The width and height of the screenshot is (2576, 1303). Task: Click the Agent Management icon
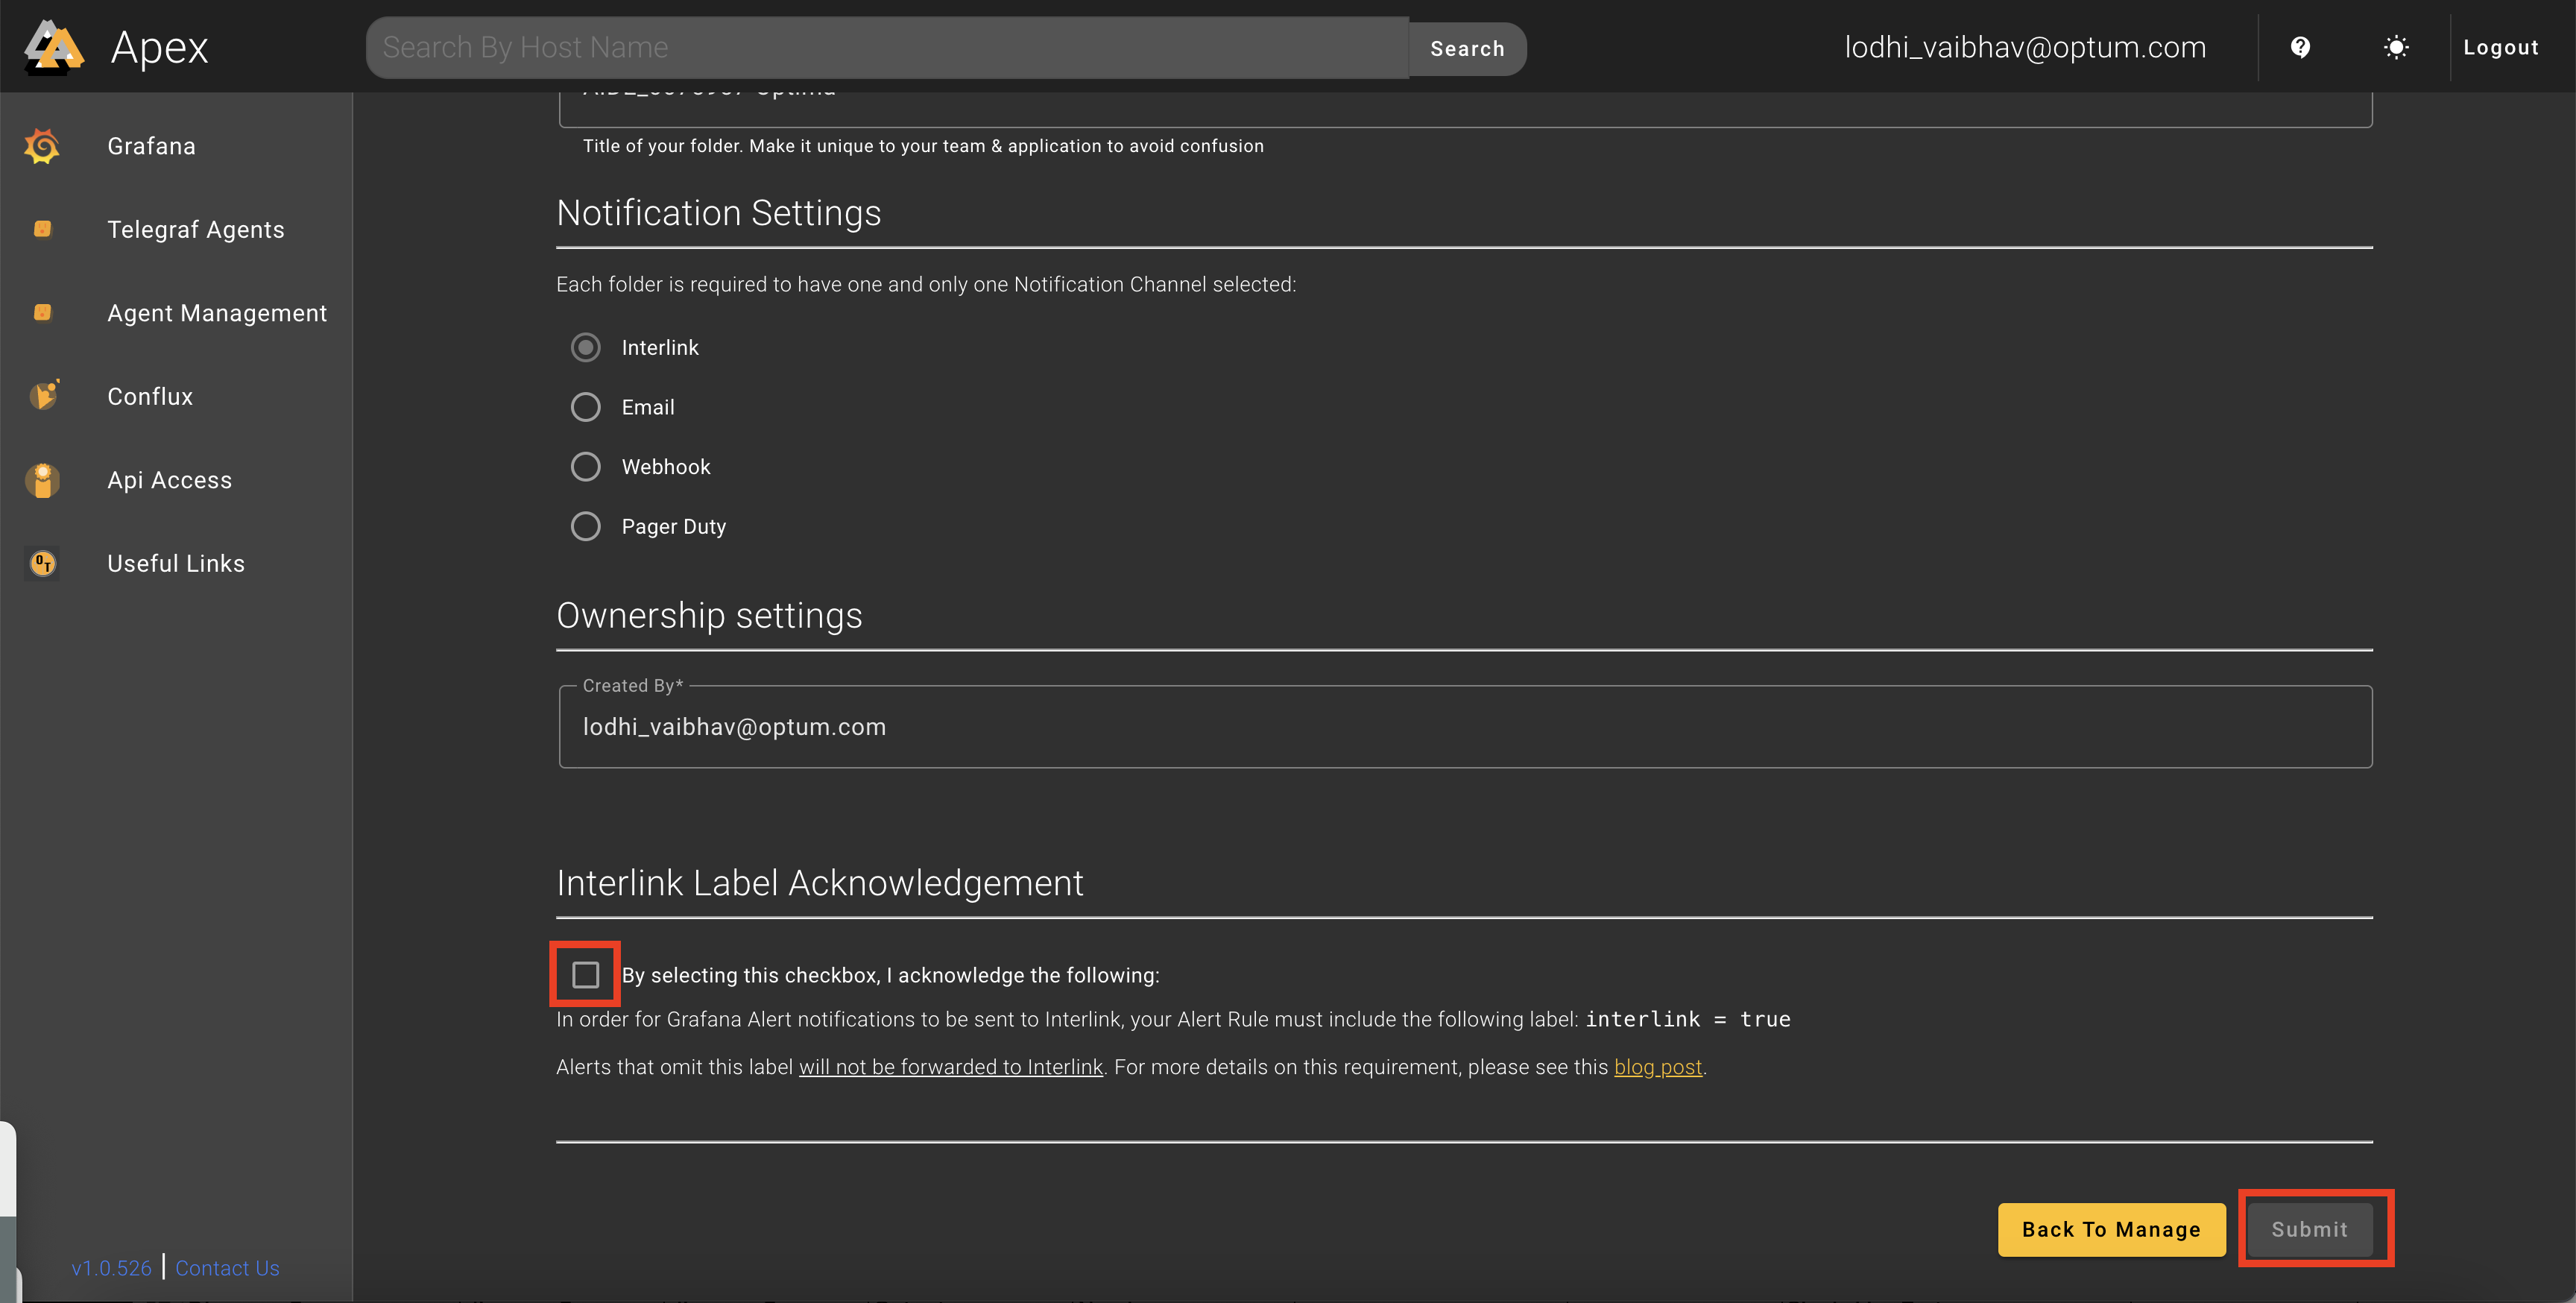pyautogui.click(x=42, y=313)
